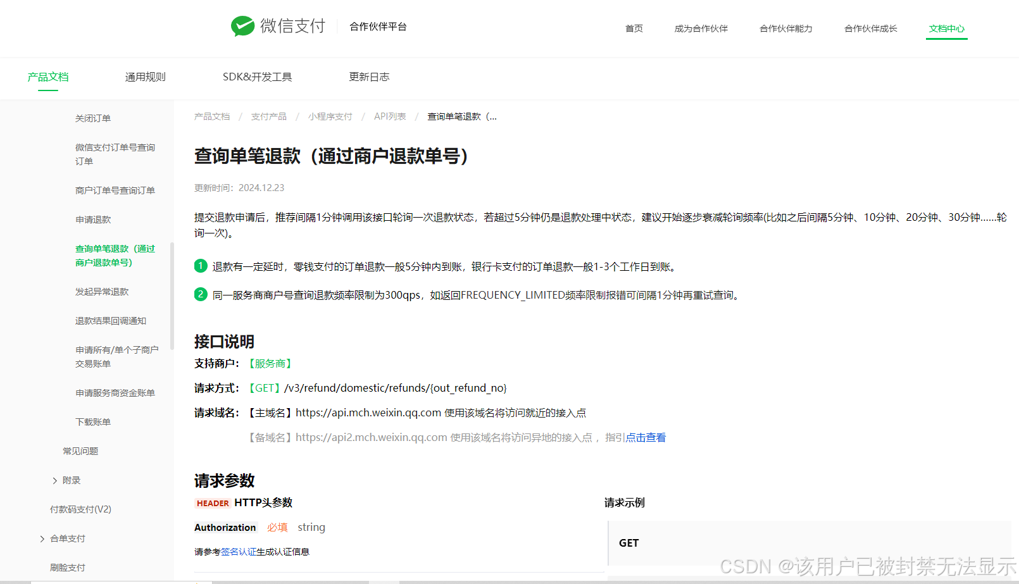Select 查询单笔退款（通过商户退款单号）sidebar item
This screenshot has width=1019, height=584.
(115, 256)
